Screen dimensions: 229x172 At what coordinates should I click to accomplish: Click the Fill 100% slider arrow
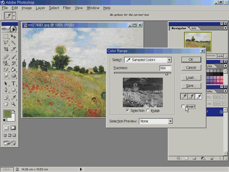tap(224, 104)
